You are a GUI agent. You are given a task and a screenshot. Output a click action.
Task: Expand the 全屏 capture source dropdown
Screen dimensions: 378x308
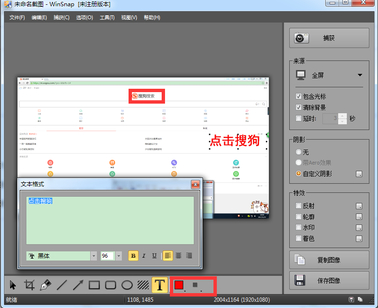tap(359, 75)
